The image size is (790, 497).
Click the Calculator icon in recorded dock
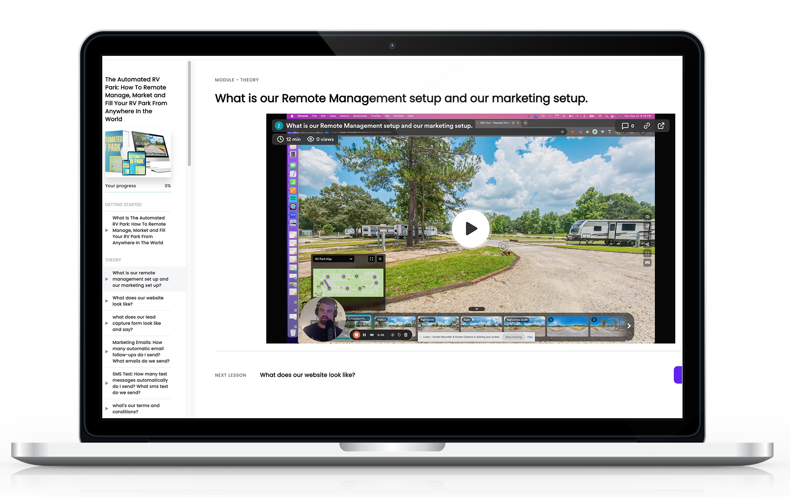pos(293,154)
